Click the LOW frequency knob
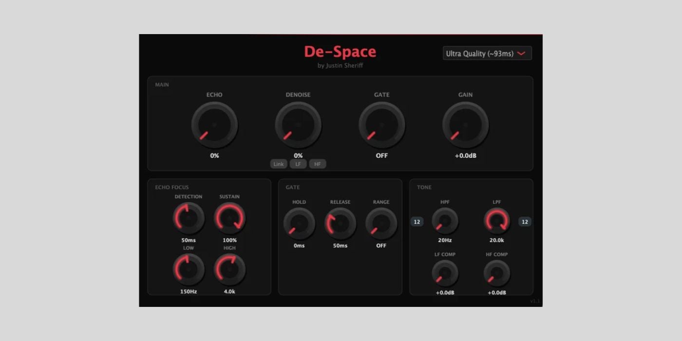Viewport: 682px width, 341px height. (189, 269)
